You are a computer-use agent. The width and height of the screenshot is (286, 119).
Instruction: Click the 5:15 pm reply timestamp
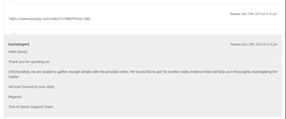click(x=254, y=44)
